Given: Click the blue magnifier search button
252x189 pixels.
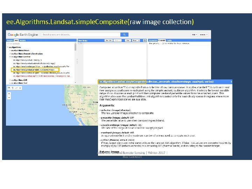Looking at the screenshot, I should [x=124, y=35].
